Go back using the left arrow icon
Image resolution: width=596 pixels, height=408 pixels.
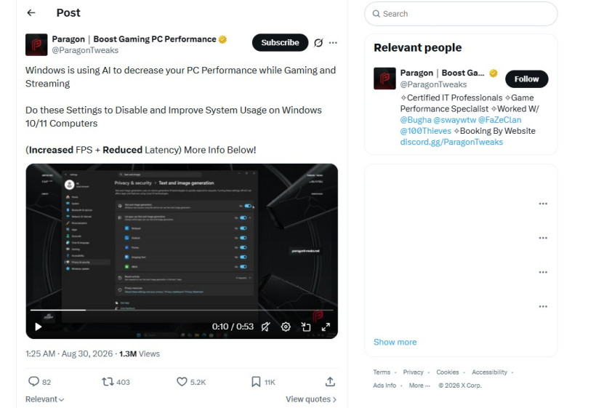tap(31, 13)
